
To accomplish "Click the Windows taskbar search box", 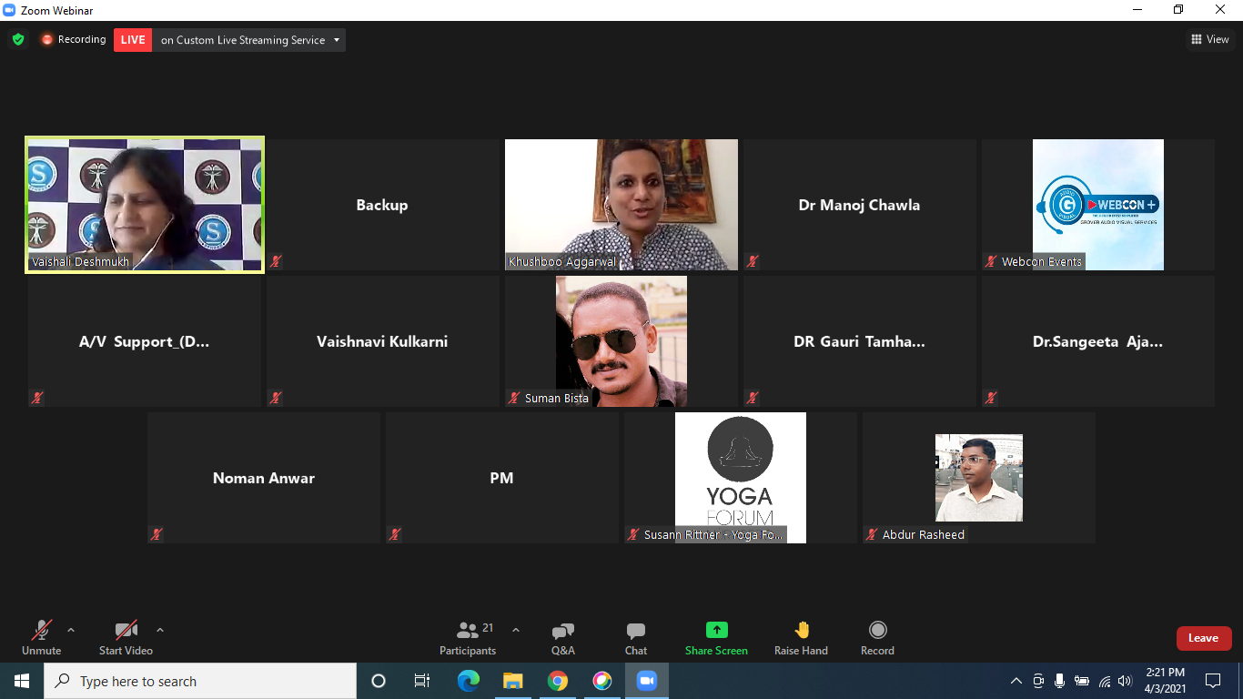I will tap(200, 681).
